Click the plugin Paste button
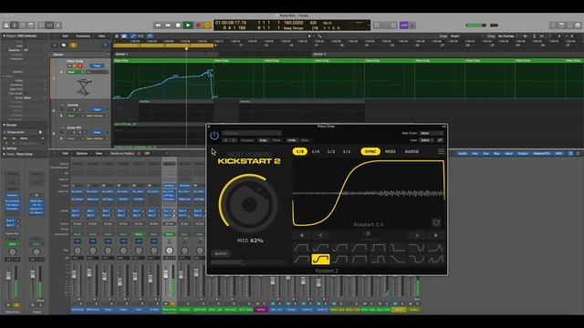 [x=276, y=140]
